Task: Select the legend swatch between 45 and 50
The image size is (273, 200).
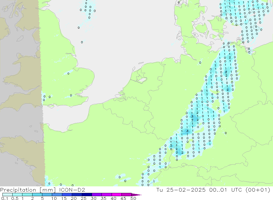Action: [x=127, y=195]
